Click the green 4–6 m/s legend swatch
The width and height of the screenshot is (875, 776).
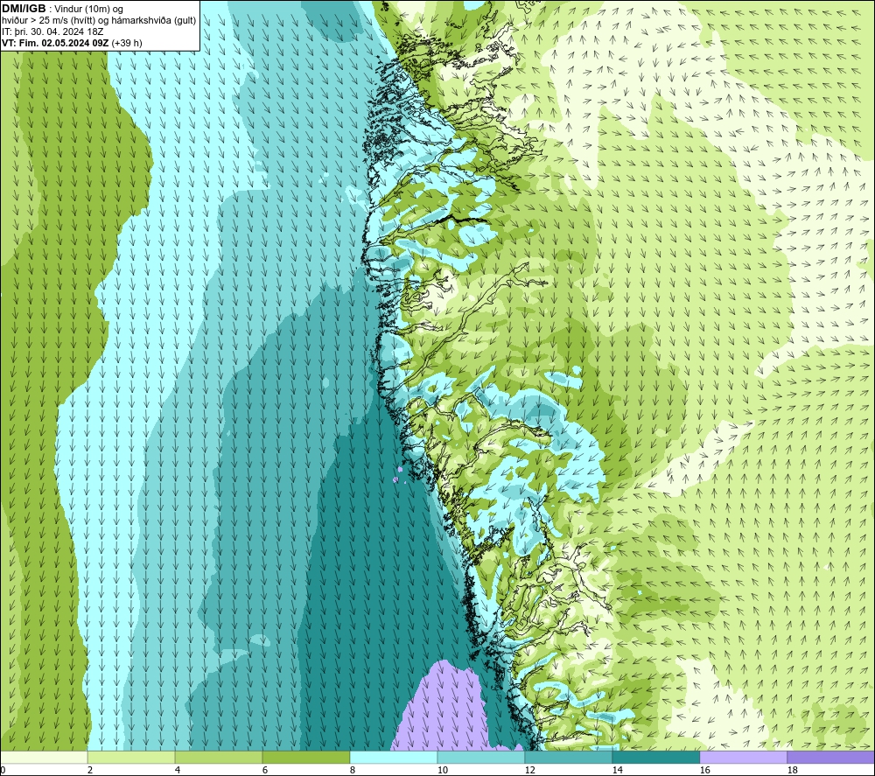[x=219, y=757]
